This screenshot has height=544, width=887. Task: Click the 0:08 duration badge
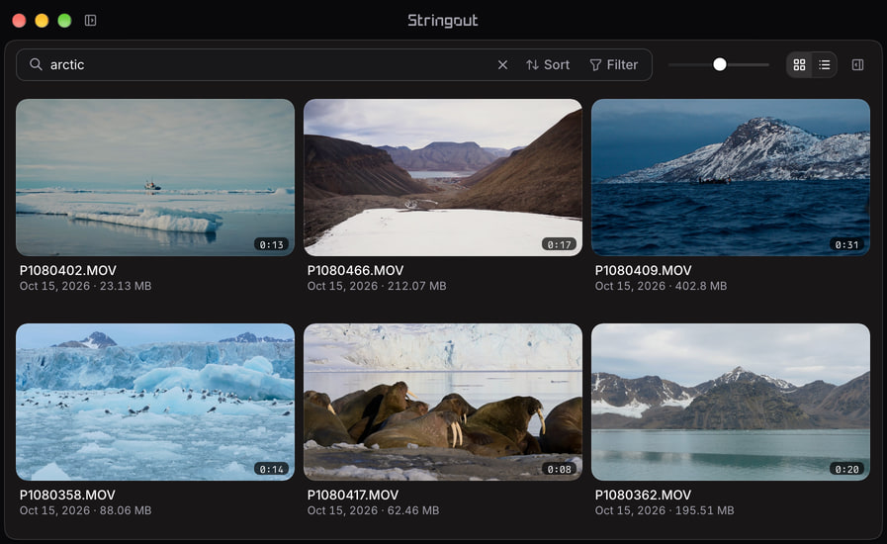(559, 469)
